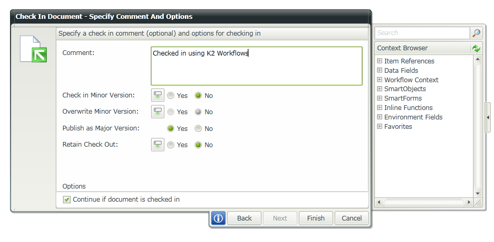The width and height of the screenshot is (494, 242).
Task: Expand the SmartObjects tree node
Action: [x=380, y=89]
